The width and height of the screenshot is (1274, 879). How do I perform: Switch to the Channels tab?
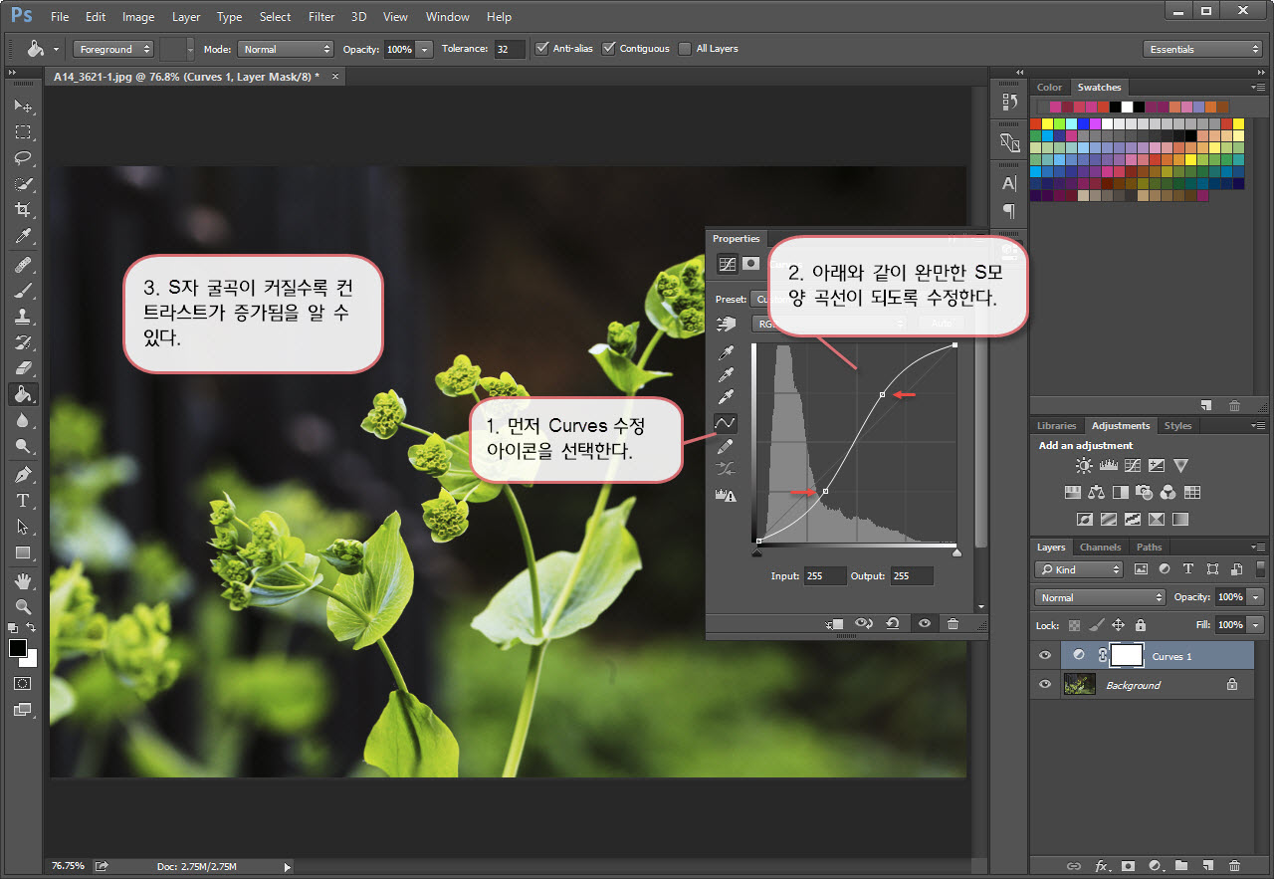coord(1100,547)
